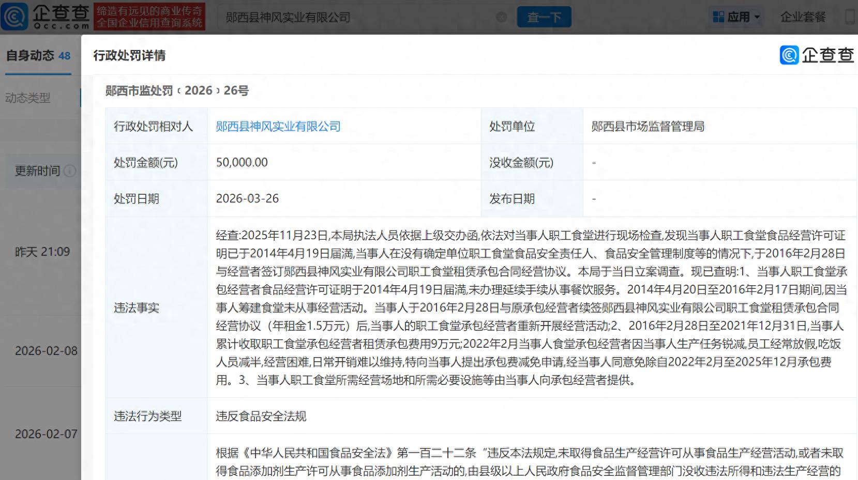This screenshot has height=480, width=858.
Task: Click the 查一下 search button
Action: pos(544,18)
